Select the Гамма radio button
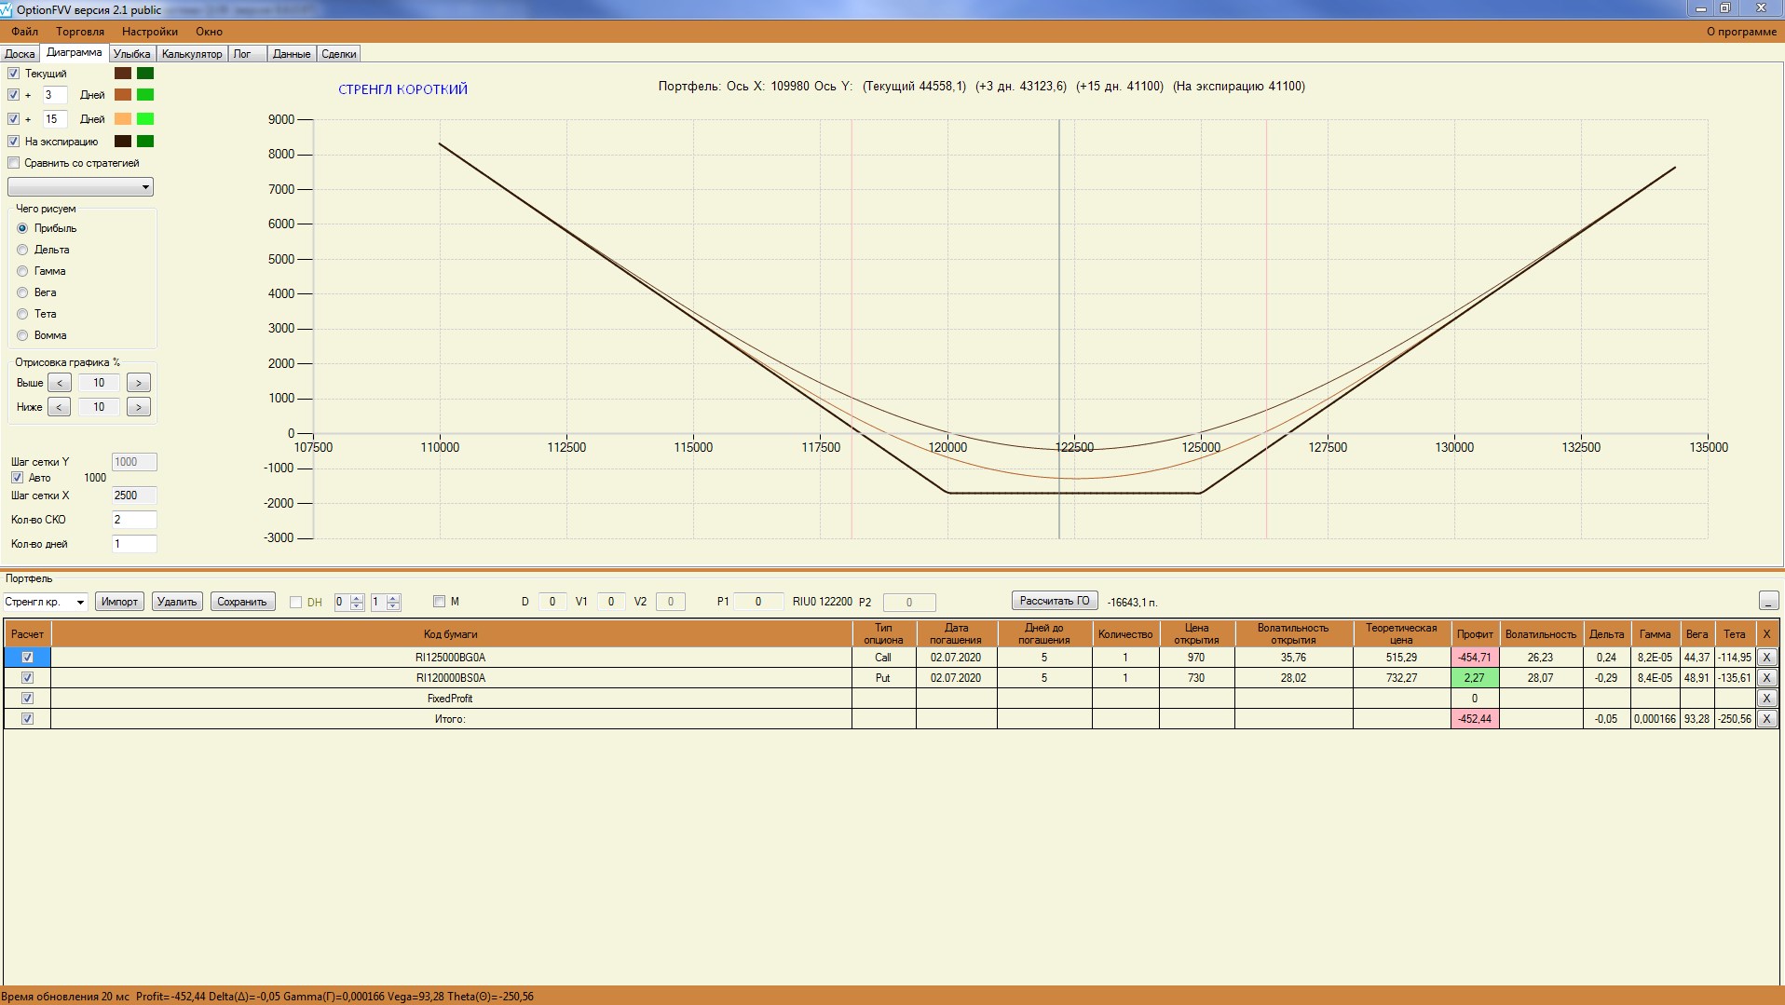Image resolution: width=1785 pixels, height=1005 pixels. click(x=22, y=271)
